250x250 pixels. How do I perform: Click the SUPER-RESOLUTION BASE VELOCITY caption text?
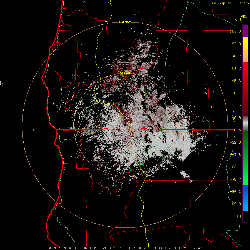tap(85, 248)
